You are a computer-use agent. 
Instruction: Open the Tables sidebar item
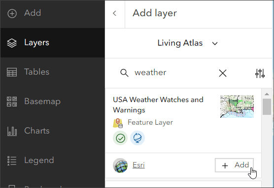coord(52,72)
